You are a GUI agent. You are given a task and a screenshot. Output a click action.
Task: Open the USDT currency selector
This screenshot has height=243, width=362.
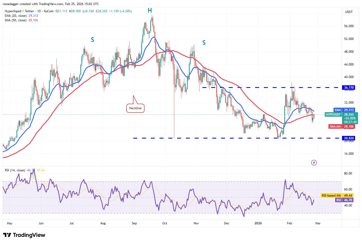[x=349, y=12]
